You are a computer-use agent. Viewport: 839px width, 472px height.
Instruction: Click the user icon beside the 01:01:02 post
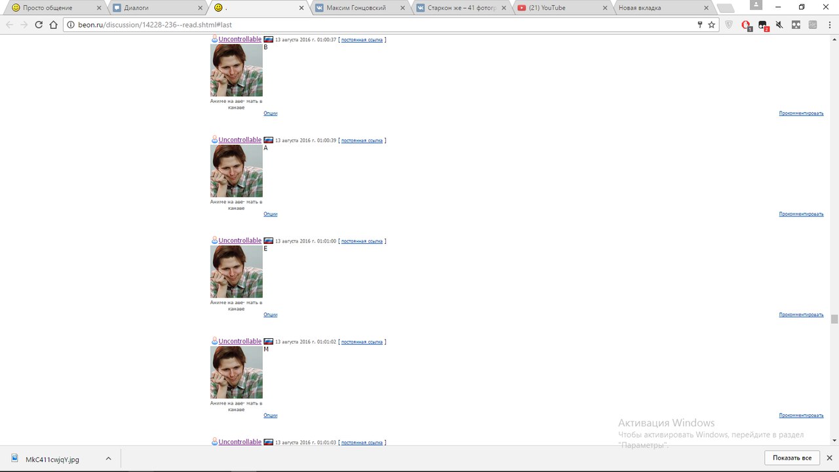click(x=214, y=342)
